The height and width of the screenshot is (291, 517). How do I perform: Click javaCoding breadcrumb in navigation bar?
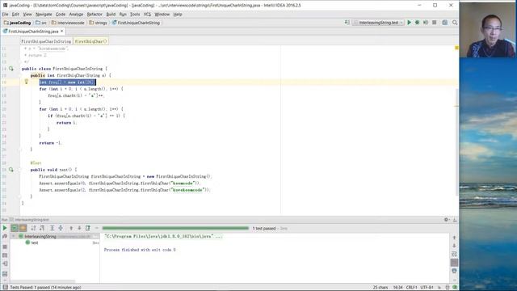pyautogui.click(x=18, y=23)
